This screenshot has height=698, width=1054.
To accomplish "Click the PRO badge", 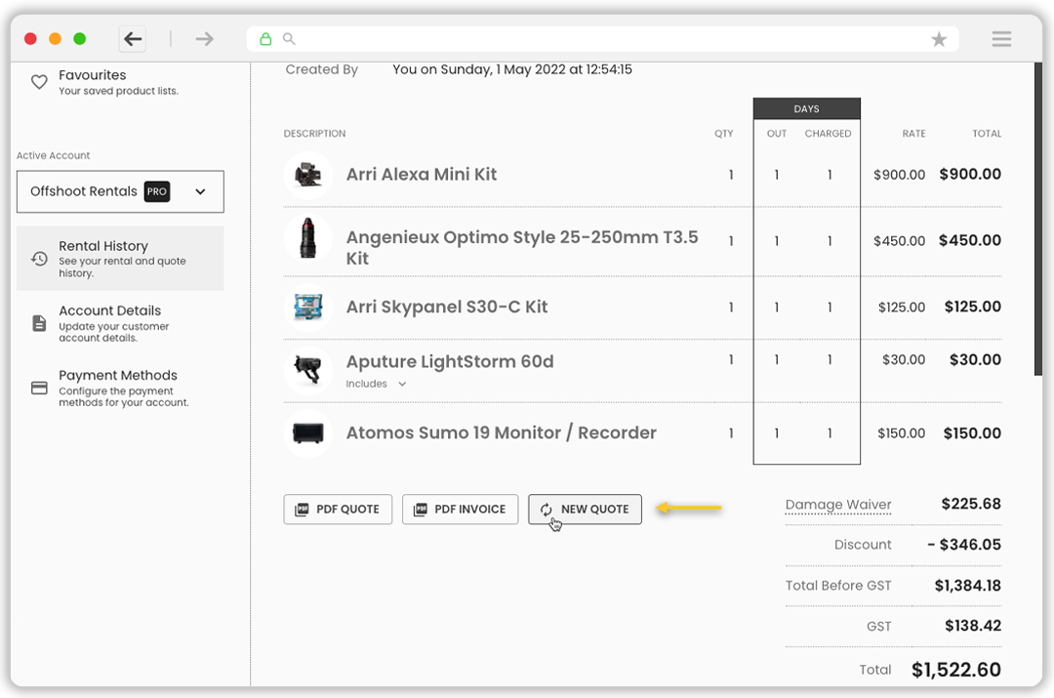I will pos(156,191).
